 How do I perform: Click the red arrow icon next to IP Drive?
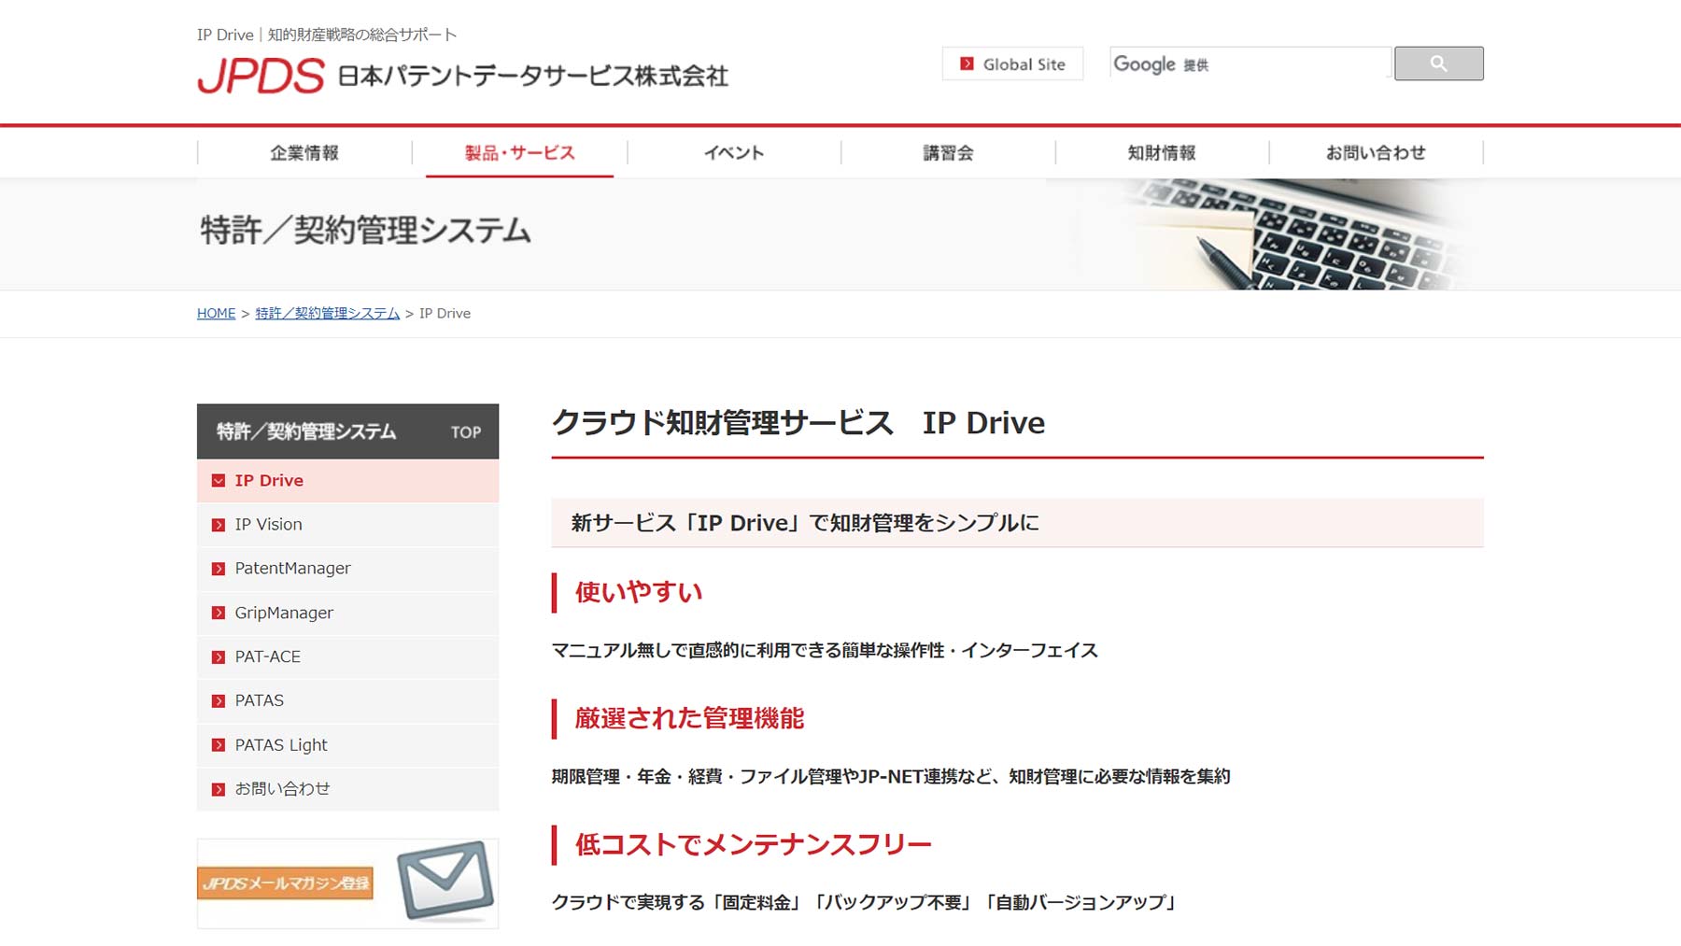click(x=219, y=481)
